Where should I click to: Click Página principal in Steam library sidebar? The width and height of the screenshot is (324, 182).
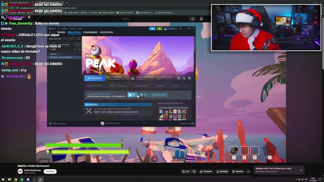[x=62, y=39]
